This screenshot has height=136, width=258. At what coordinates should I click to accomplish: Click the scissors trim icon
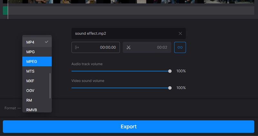[x=128, y=48]
